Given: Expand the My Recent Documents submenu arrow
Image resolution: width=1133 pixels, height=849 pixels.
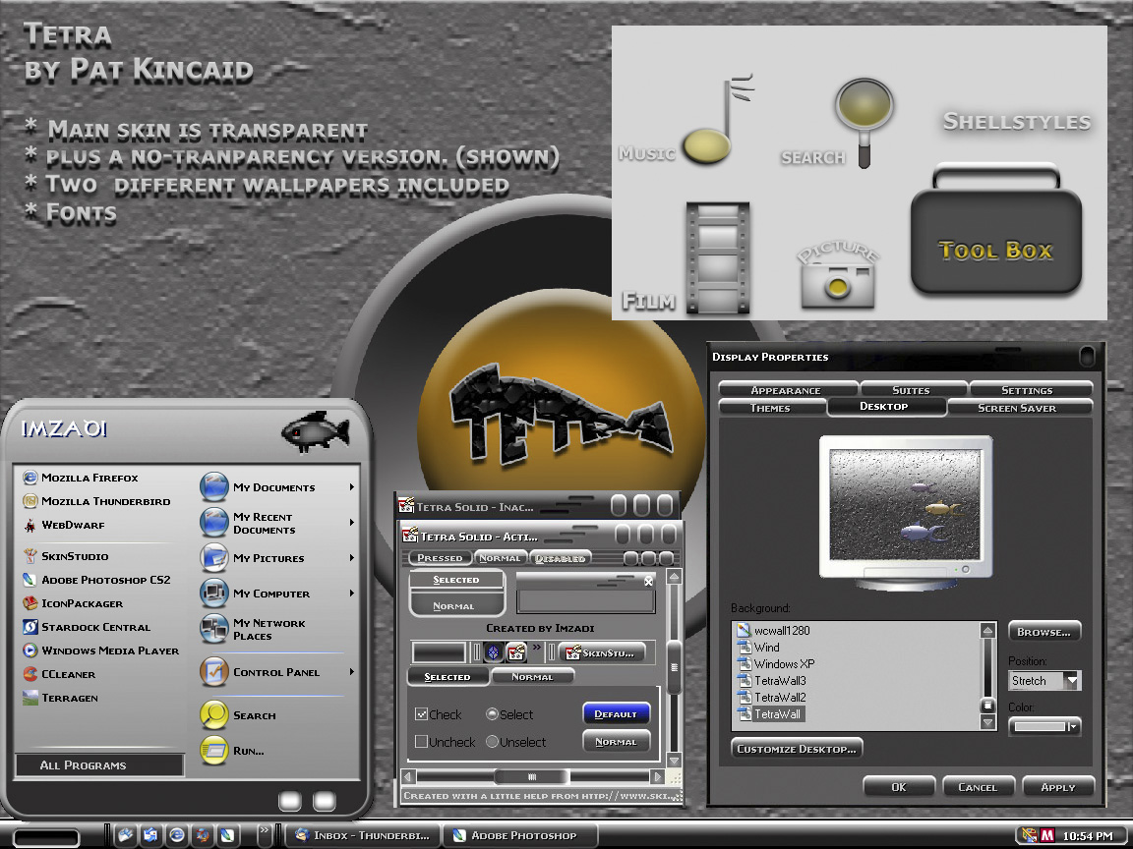Looking at the screenshot, I should (x=352, y=522).
